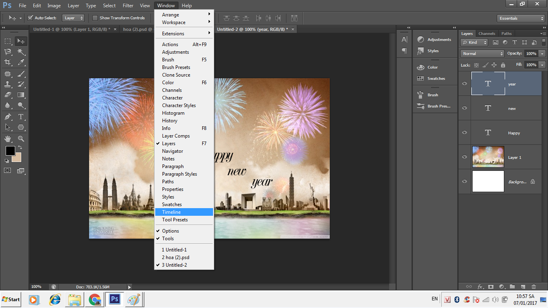Toggle lock transparent pixels

(476, 65)
